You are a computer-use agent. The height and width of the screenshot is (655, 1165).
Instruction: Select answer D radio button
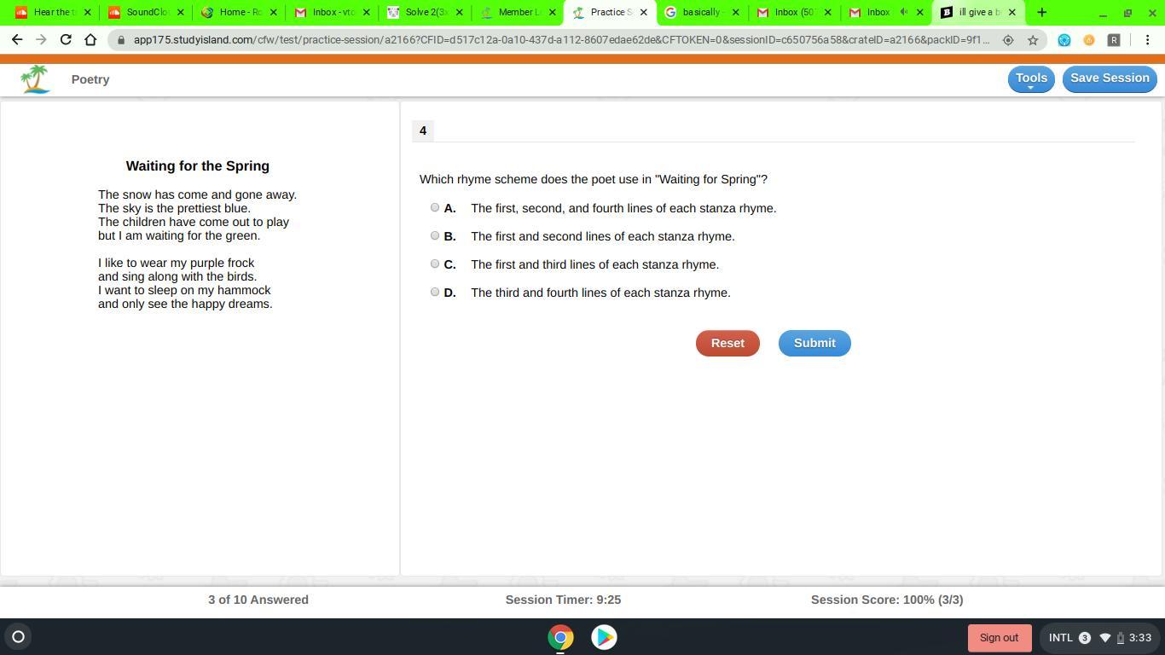435,292
